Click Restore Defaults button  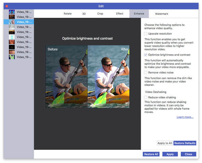185,143
